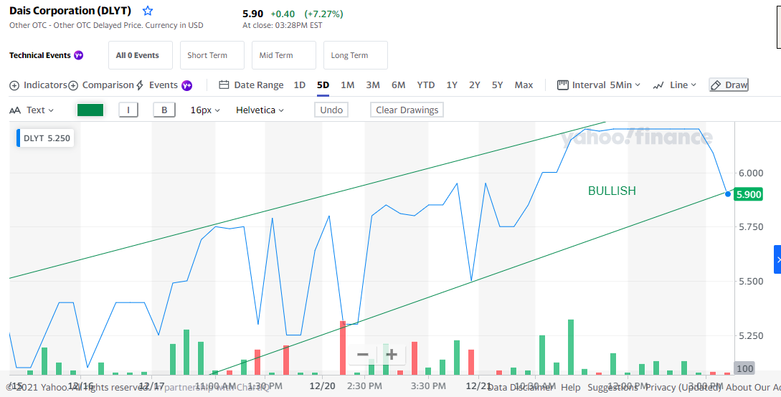Click the premium badge next to Events
This screenshot has height=397, width=781.
(x=186, y=85)
